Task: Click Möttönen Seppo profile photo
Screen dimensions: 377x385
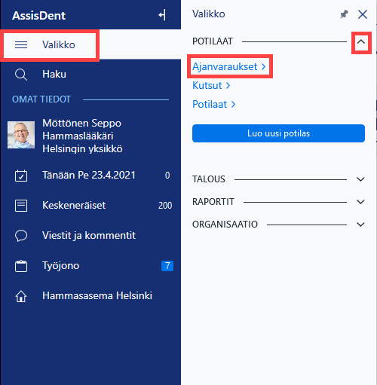Action: (21, 135)
